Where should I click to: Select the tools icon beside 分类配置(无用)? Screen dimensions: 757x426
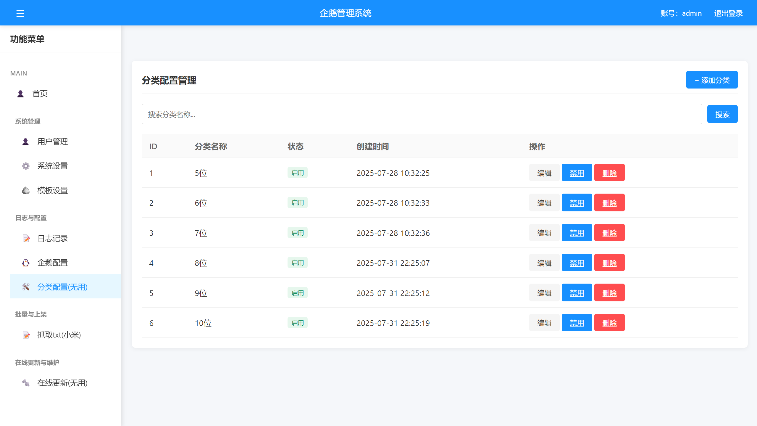point(26,287)
